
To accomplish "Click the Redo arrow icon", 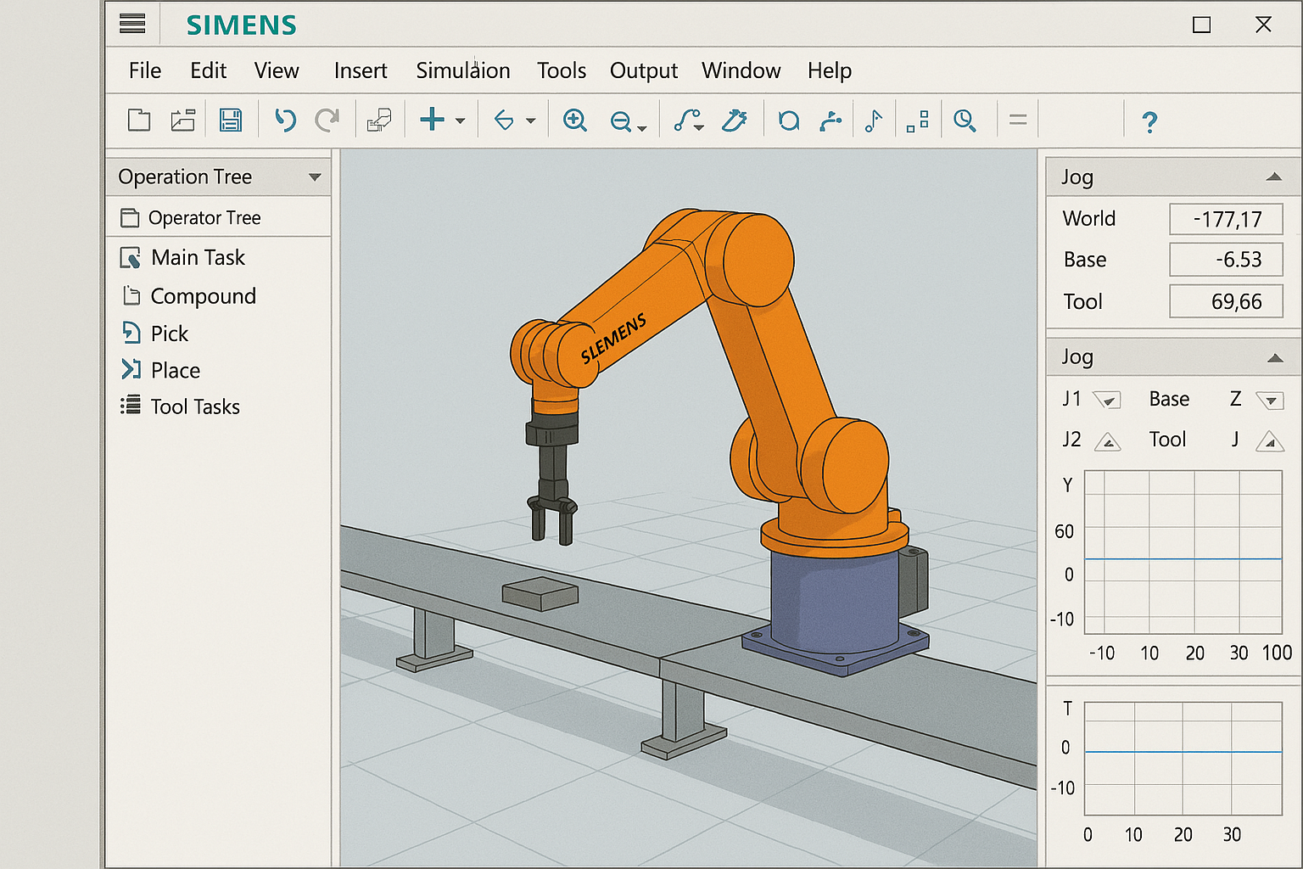I will pyautogui.click(x=327, y=121).
